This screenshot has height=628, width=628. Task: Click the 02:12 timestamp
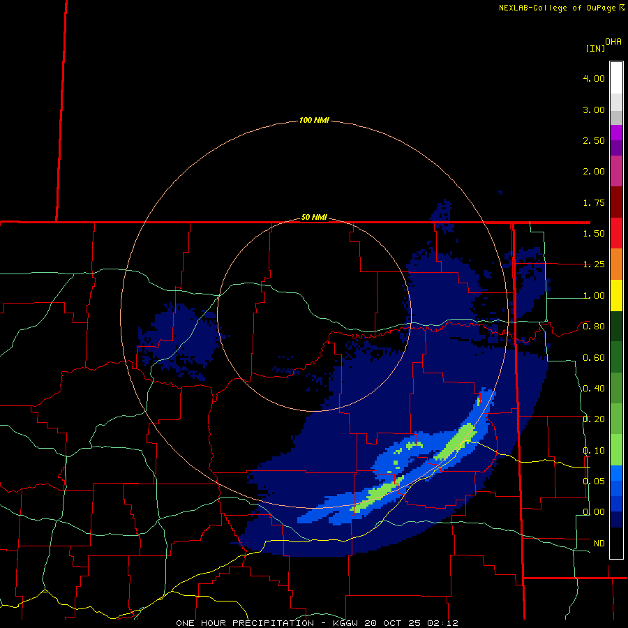coord(442,623)
